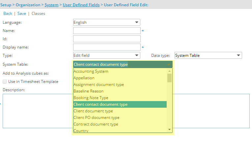Choose Appellation option
Image resolution: width=252 pixels, height=149 pixels.
[120, 78]
